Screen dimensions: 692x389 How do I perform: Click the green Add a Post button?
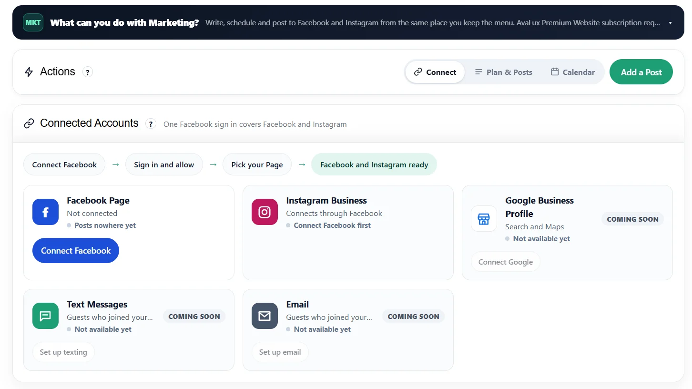tap(641, 72)
